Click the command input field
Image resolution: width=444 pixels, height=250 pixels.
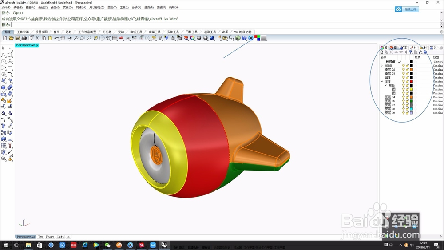[225, 25]
